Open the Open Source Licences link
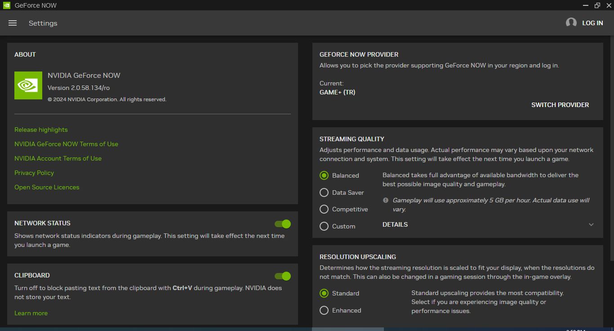This screenshot has width=614, height=331. tap(47, 187)
